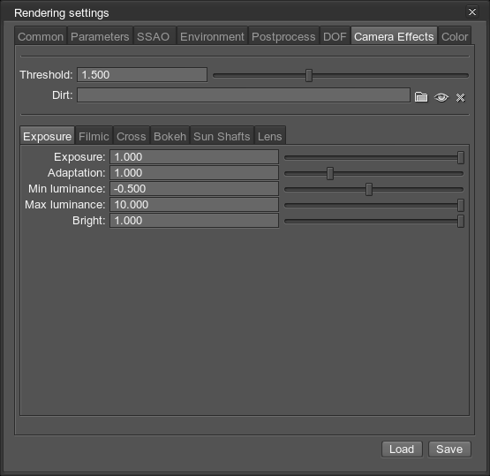Clear the Dirt texture with X icon
The height and width of the screenshot is (476, 490).
point(460,97)
